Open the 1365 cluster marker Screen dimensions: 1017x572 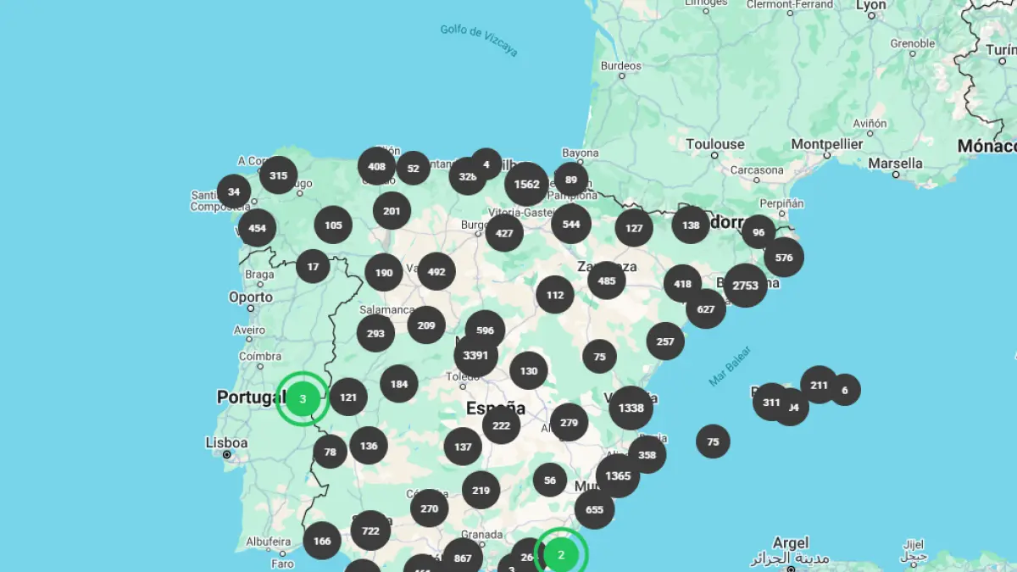[618, 476]
